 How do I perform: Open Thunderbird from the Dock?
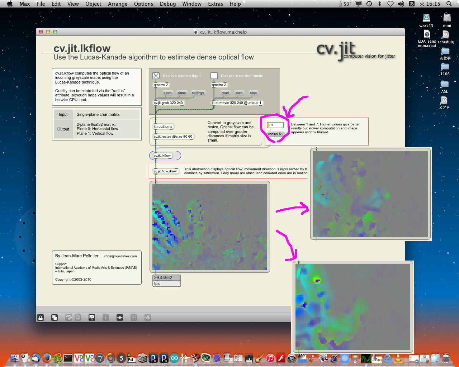(36, 358)
